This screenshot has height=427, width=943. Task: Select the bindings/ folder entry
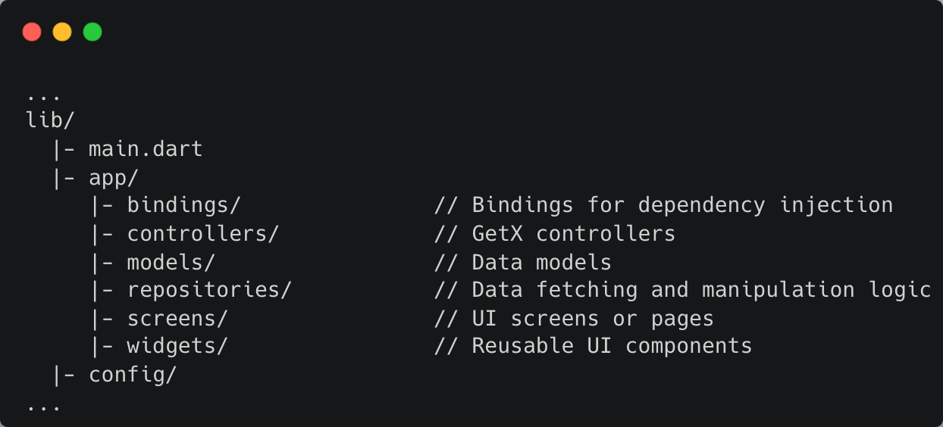(183, 205)
